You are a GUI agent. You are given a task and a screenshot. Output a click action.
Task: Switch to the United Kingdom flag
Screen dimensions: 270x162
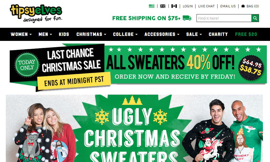163,6
